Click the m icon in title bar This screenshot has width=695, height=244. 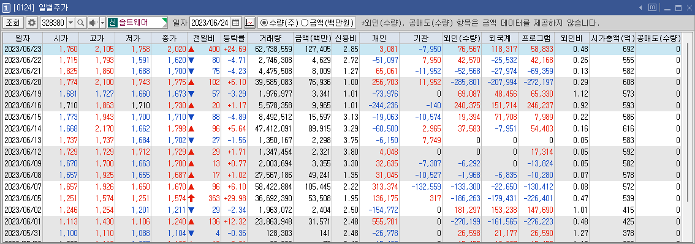(x=653, y=7)
